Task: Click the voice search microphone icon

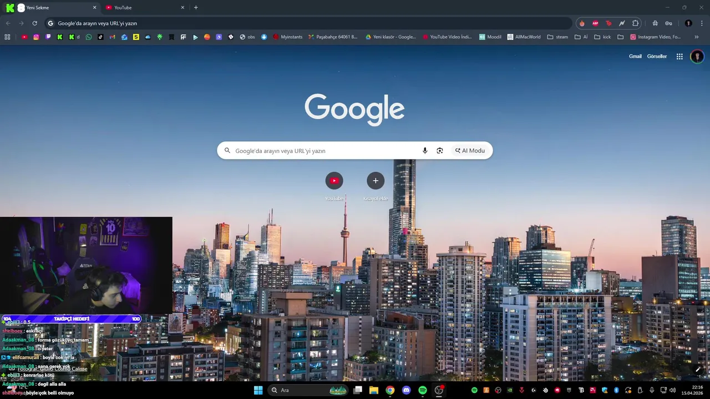Action: coord(425,151)
